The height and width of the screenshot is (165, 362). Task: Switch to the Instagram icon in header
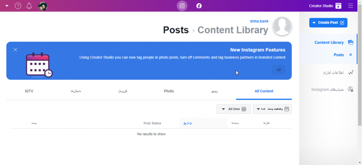click(x=182, y=6)
